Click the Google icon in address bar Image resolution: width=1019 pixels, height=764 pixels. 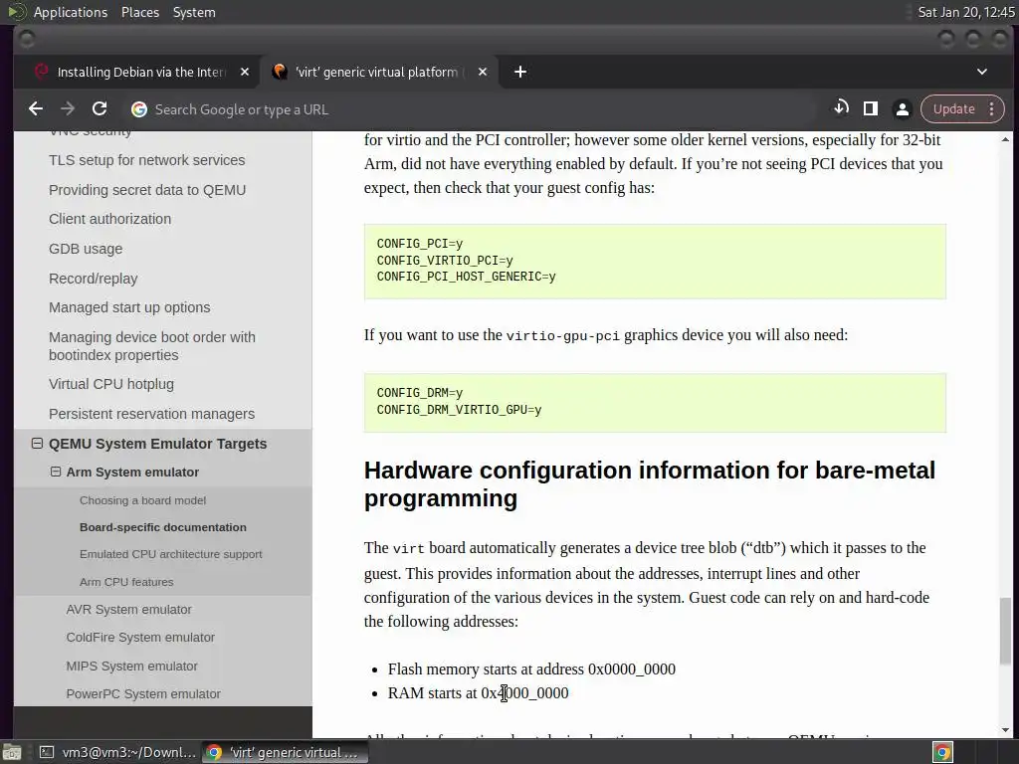click(139, 109)
